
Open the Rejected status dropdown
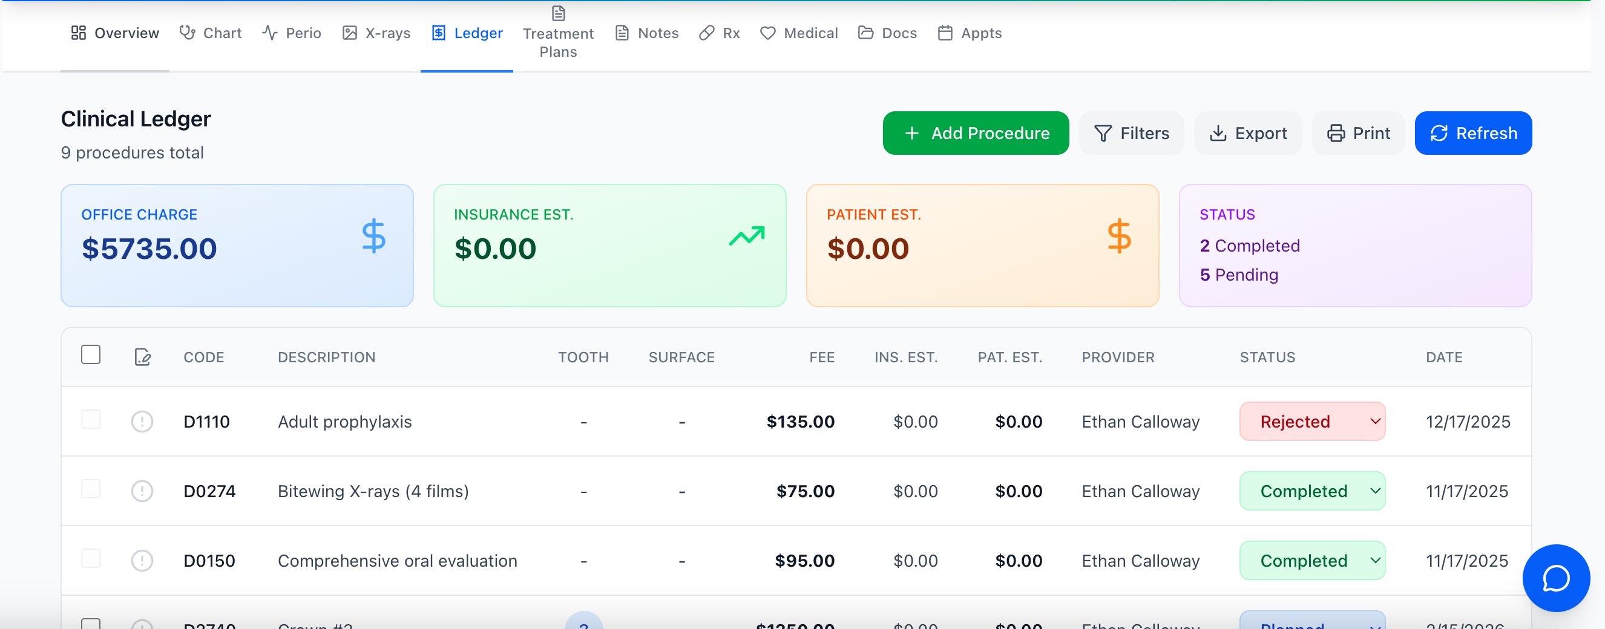pyautogui.click(x=1312, y=422)
